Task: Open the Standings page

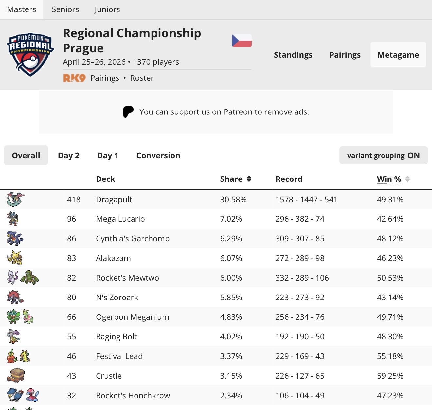Action: pyautogui.click(x=293, y=55)
